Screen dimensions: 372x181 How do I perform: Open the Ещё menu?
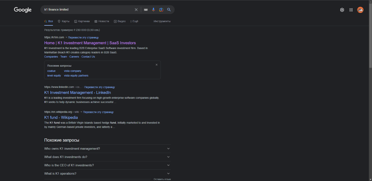tap(134, 21)
